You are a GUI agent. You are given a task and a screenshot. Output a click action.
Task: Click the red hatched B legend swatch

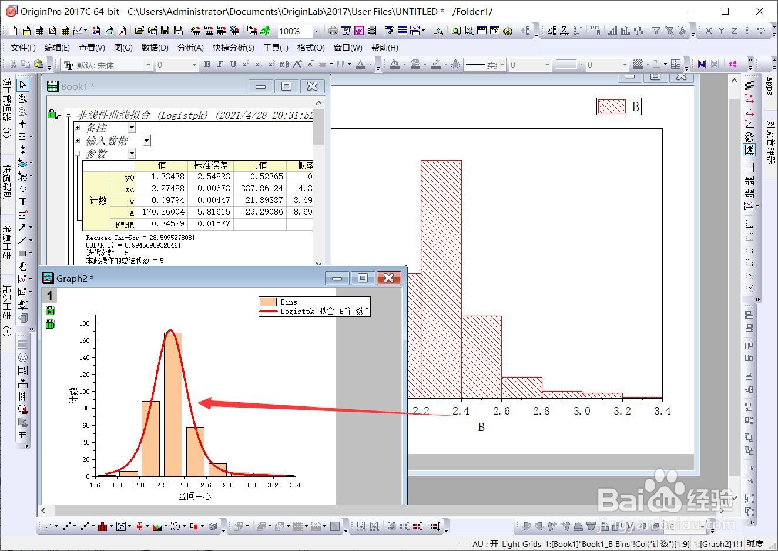pyautogui.click(x=612, y=106)
